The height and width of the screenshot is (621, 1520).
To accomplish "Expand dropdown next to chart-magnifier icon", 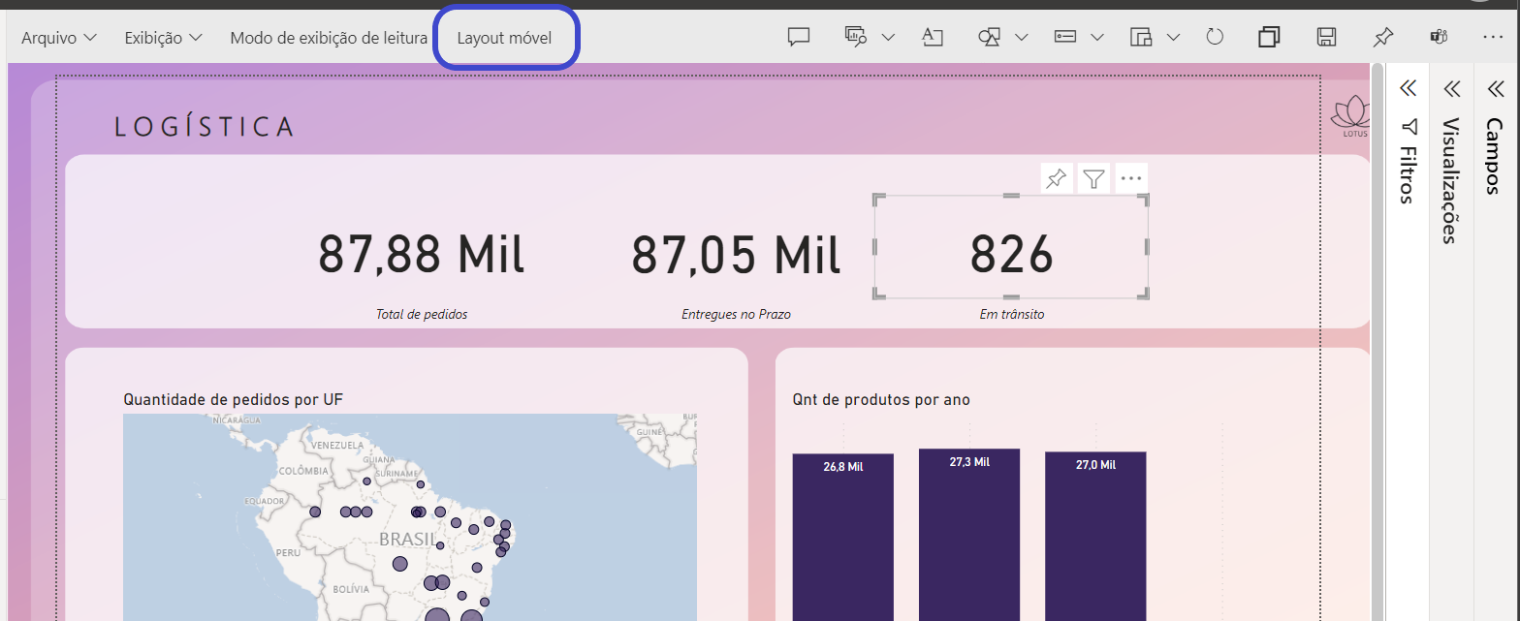I will pyautogui.click(x=888, y=37).
